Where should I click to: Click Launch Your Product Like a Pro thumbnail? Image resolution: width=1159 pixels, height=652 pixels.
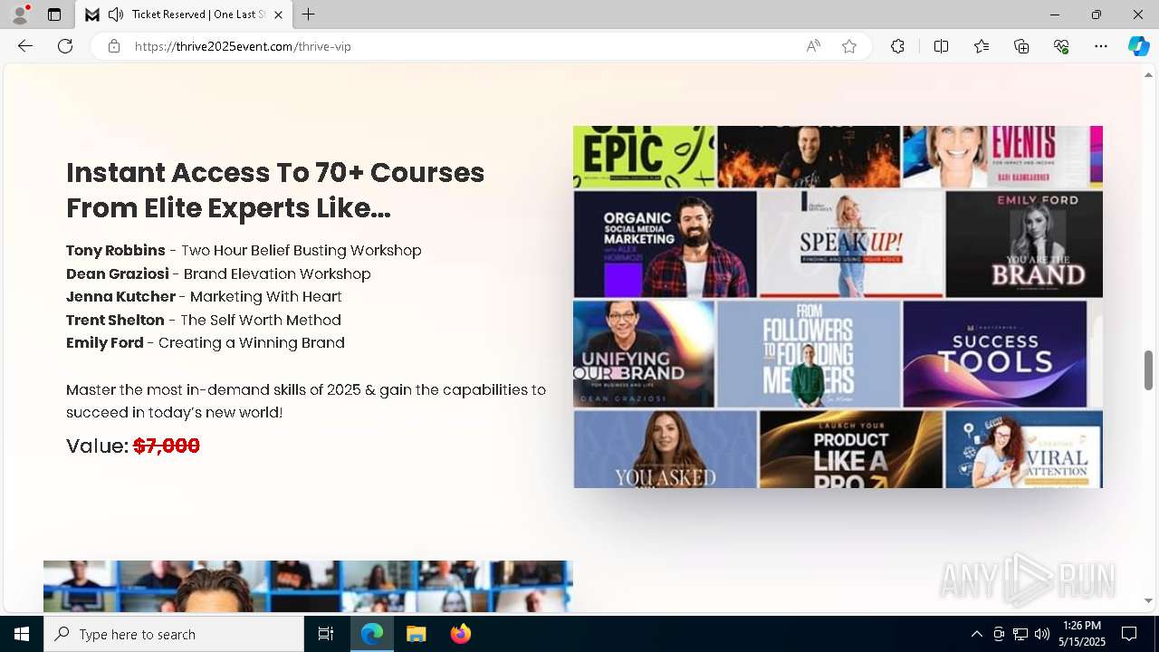point(851,449)
